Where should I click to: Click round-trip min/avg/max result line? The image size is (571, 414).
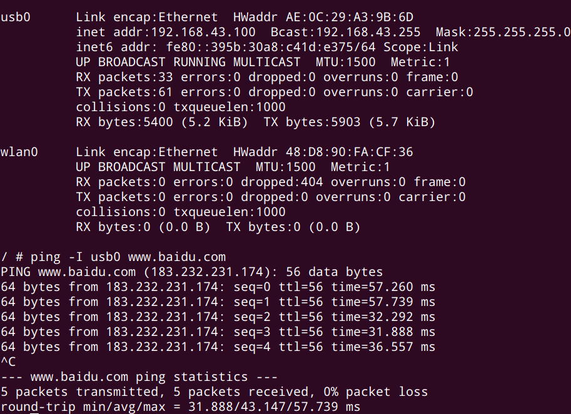pos(181,407)
